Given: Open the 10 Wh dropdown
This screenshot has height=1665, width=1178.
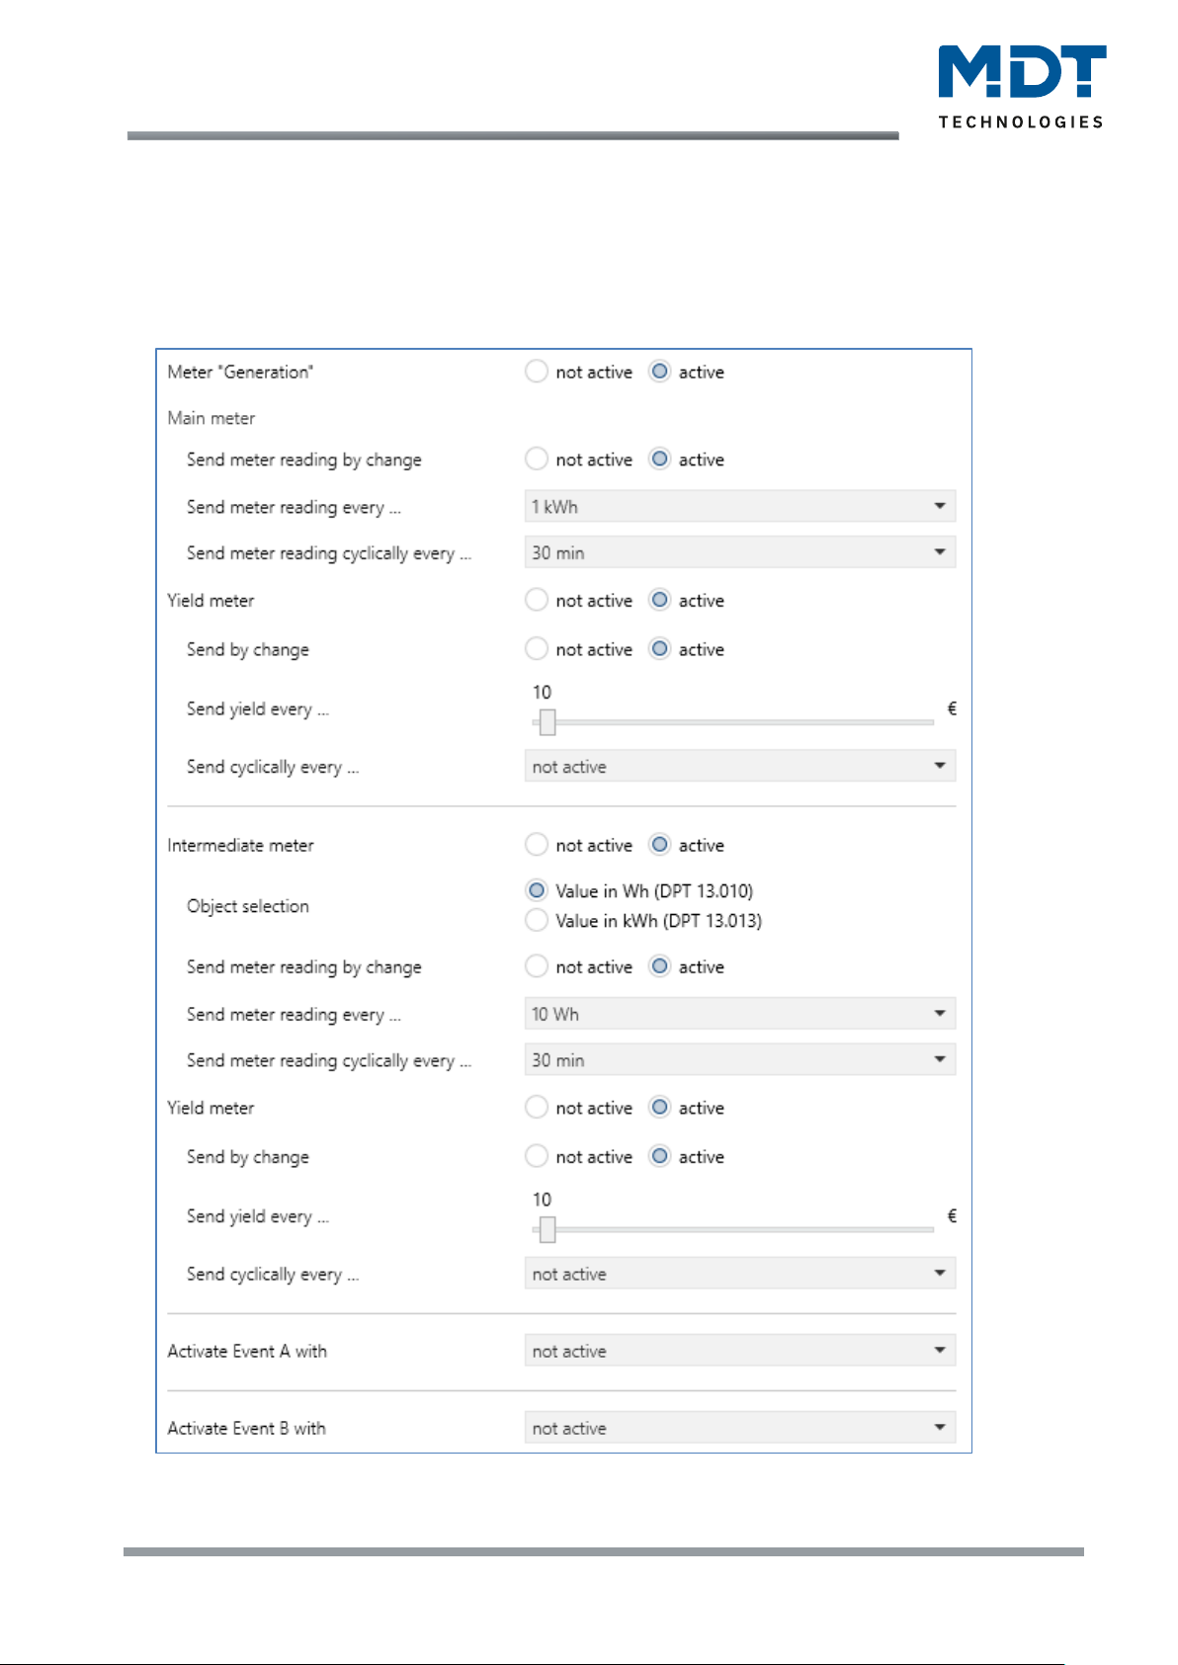Looking at the screenshot, I should [740, 1013].
